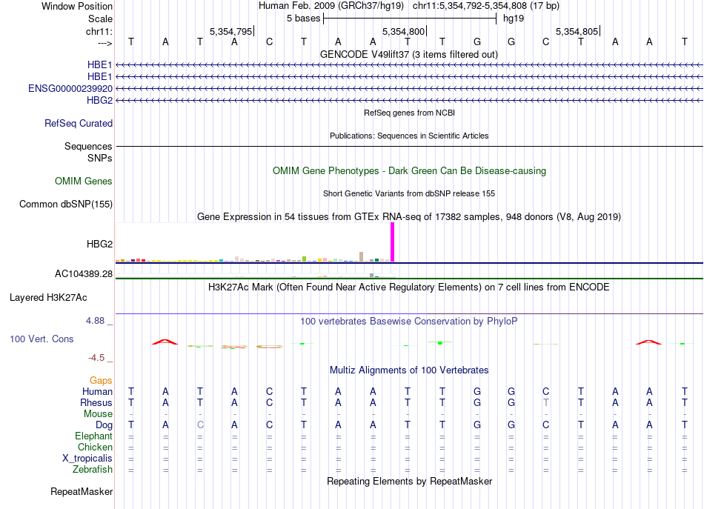Click the gray mismatched T base in the Rhesus row

pos(546,402)
